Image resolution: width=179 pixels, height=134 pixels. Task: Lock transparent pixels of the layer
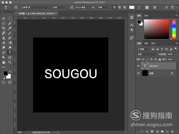[x=143, y=59]
